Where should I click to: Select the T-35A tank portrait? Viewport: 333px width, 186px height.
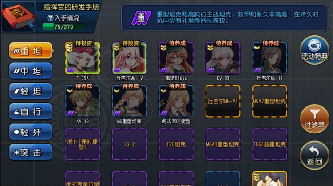click(x=83, y=58)
